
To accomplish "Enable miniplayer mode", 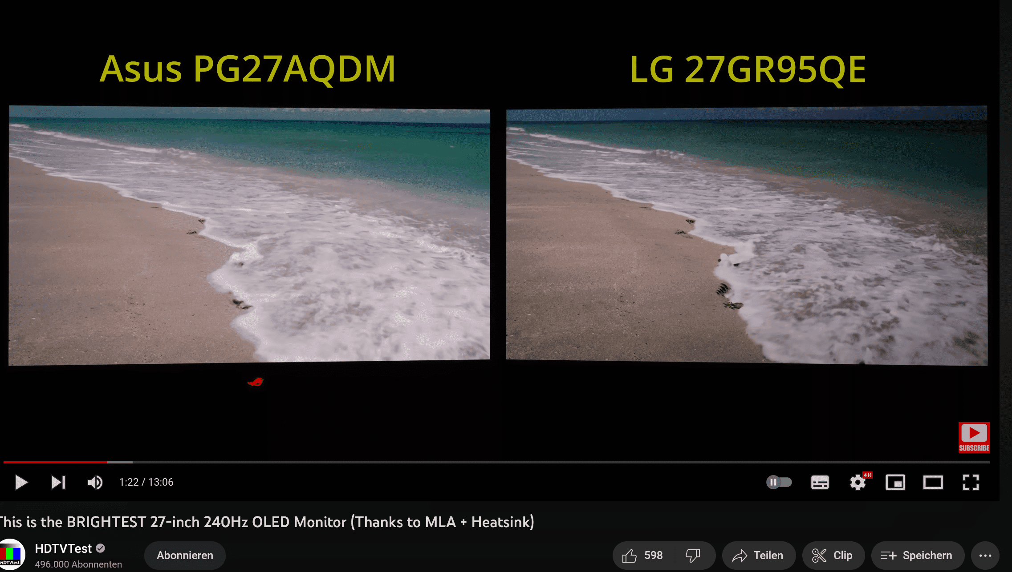I will [x=895, y=482].
